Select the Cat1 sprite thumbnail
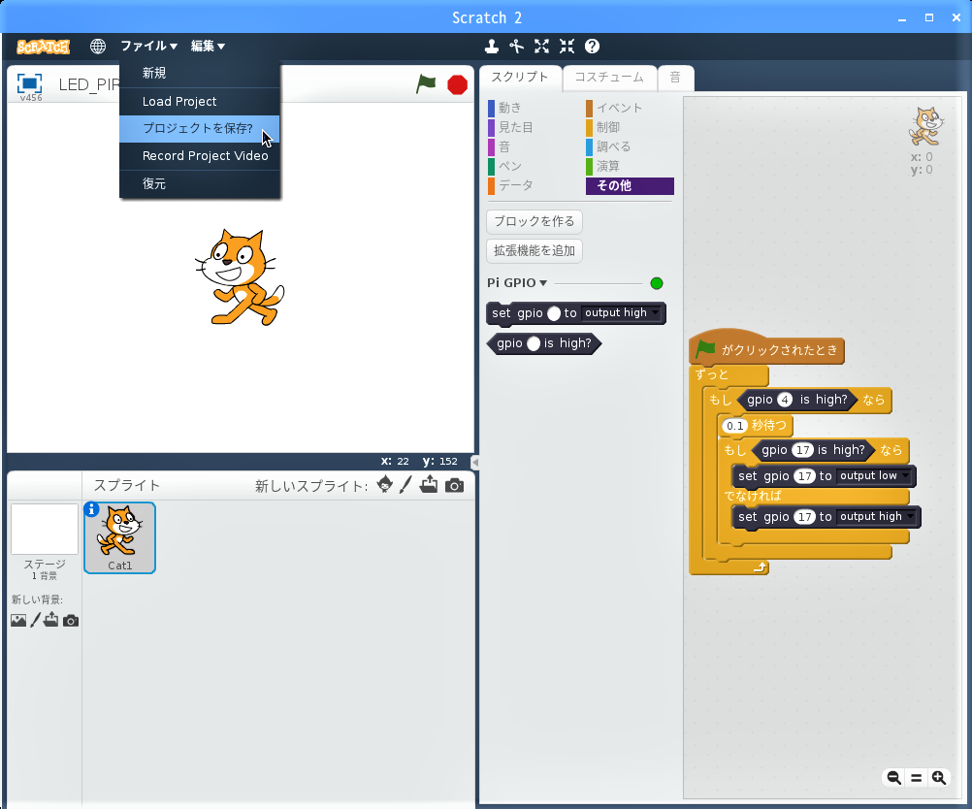Viewport: 972px width, 809px height. coord(119,537)
